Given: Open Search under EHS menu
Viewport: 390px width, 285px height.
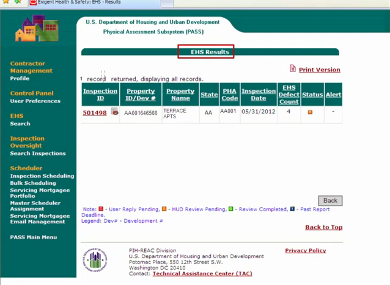Looking at the screenshot, I should click(x=20, y=124).
